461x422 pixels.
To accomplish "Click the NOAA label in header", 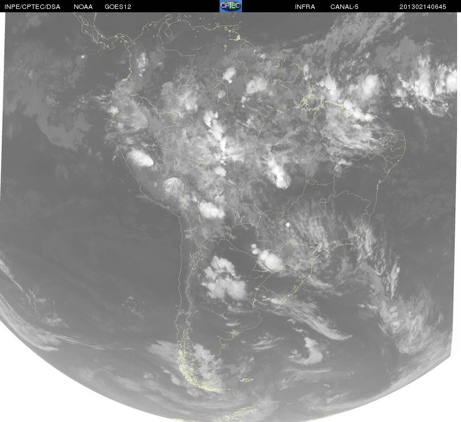I will pyautogui.click(x=83, y=7).
